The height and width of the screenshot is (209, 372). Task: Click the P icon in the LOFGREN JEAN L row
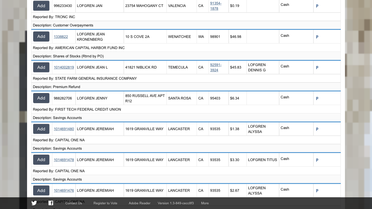coord(317,67)
